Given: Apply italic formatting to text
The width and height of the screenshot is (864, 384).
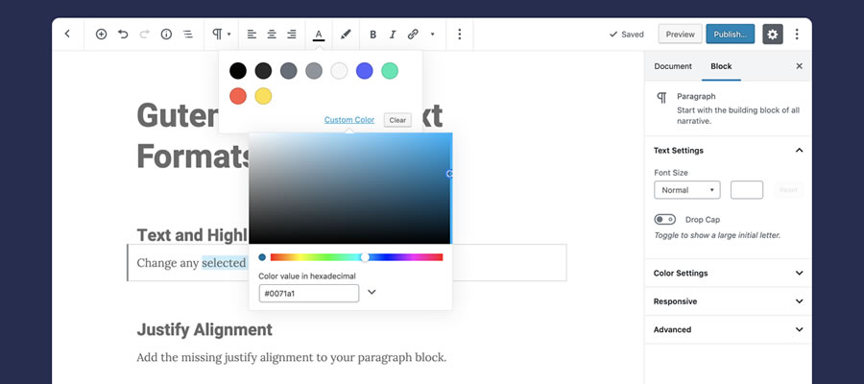Looking at the screenshot, I should (393, 34).
